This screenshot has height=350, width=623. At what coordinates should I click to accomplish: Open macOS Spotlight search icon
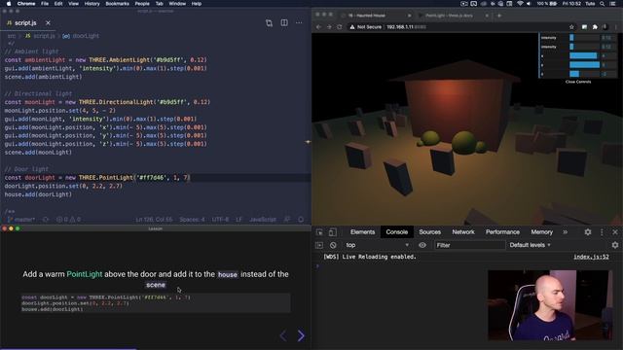603,4
